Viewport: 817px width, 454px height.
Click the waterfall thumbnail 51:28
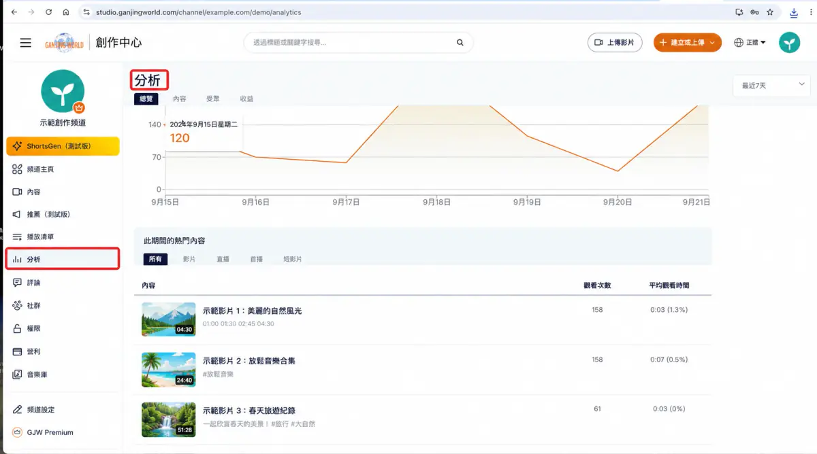pos(169,420)
